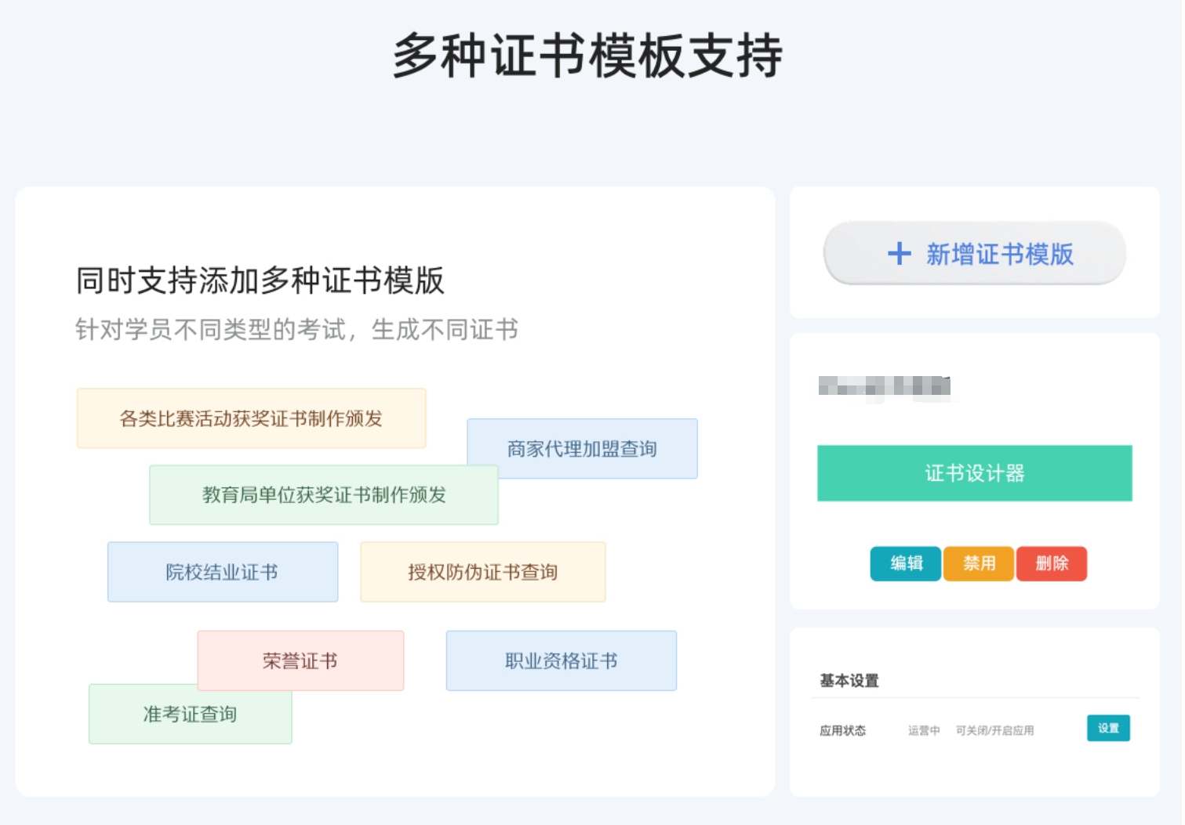Click the blurred template name above 证书设计器
This screenshot has height=825, width=1185.
coord(884,386)
